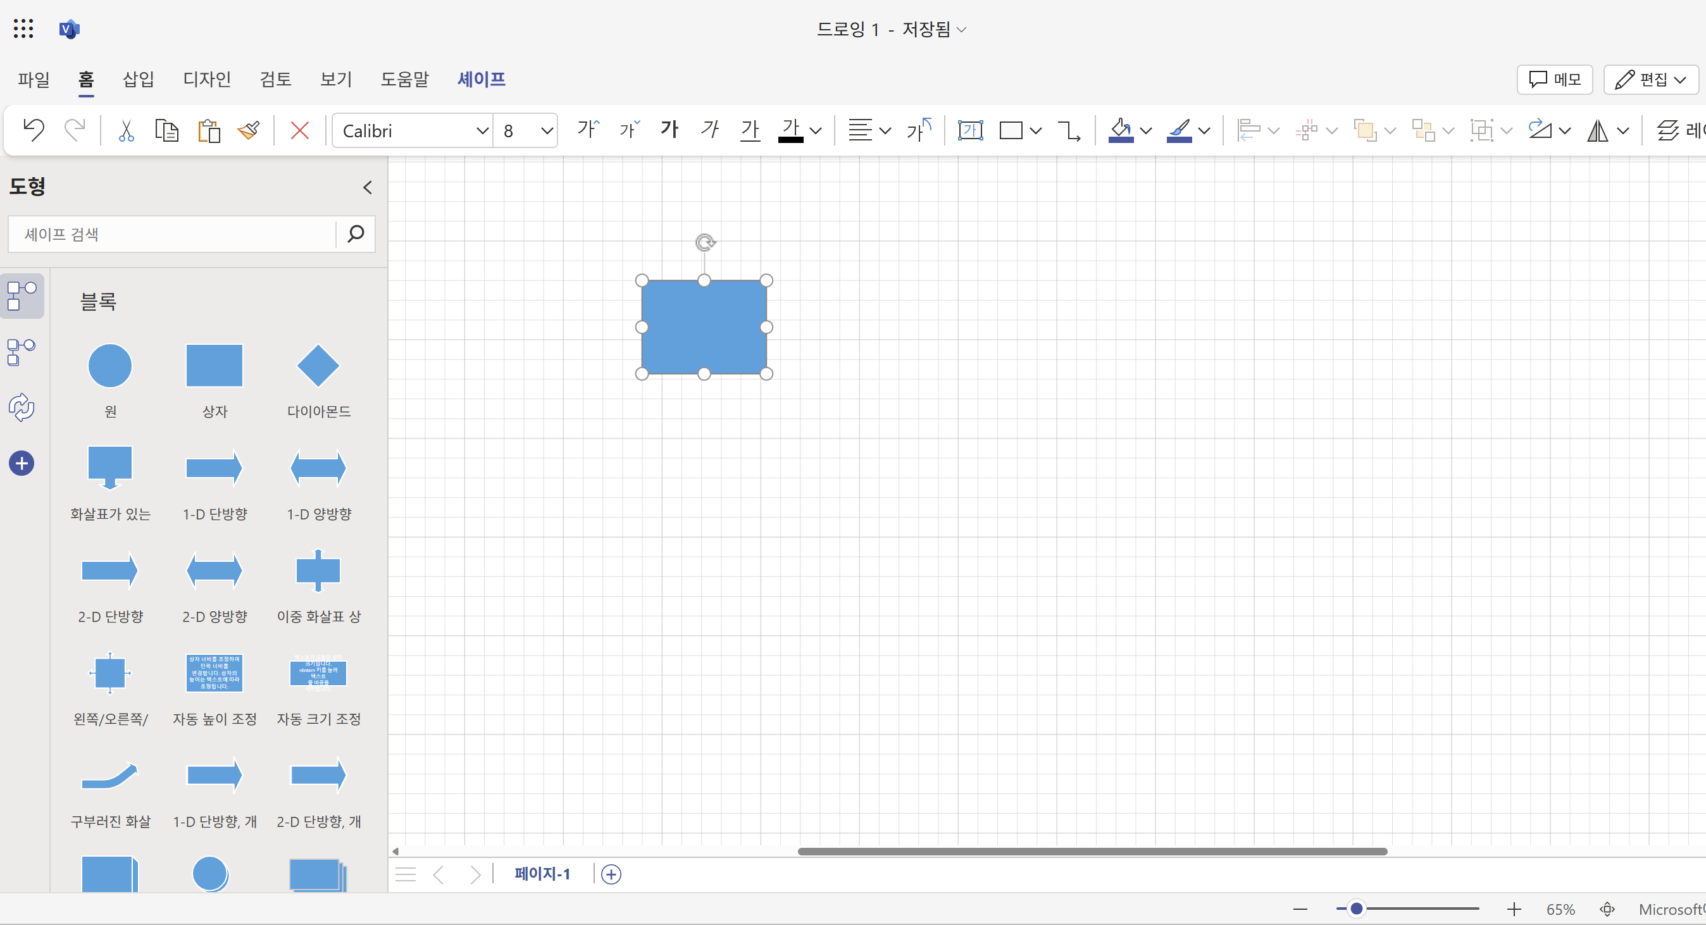Screen dimensions: 1706x925
Task: Delete shape with red X icon
Action: [x=300, y=130]
